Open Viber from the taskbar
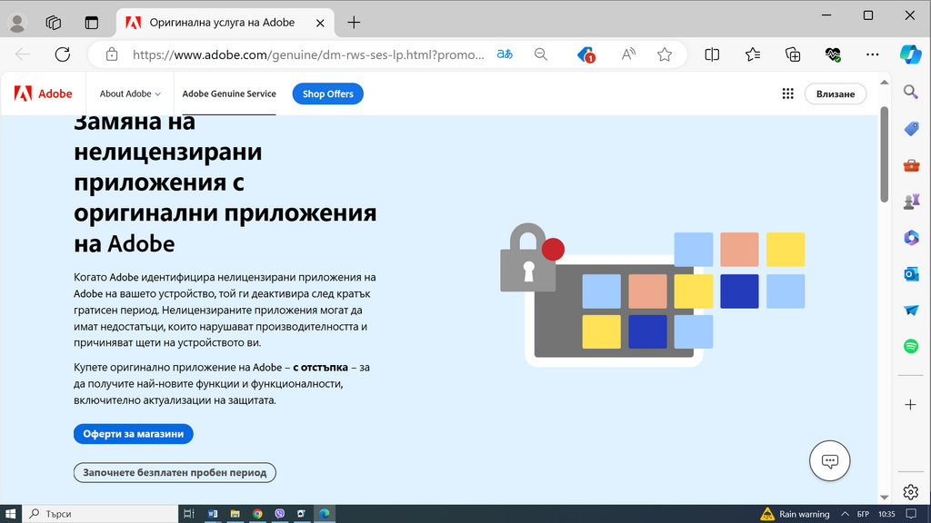This screenshot has width=931, height=523. tap(280, 514)
